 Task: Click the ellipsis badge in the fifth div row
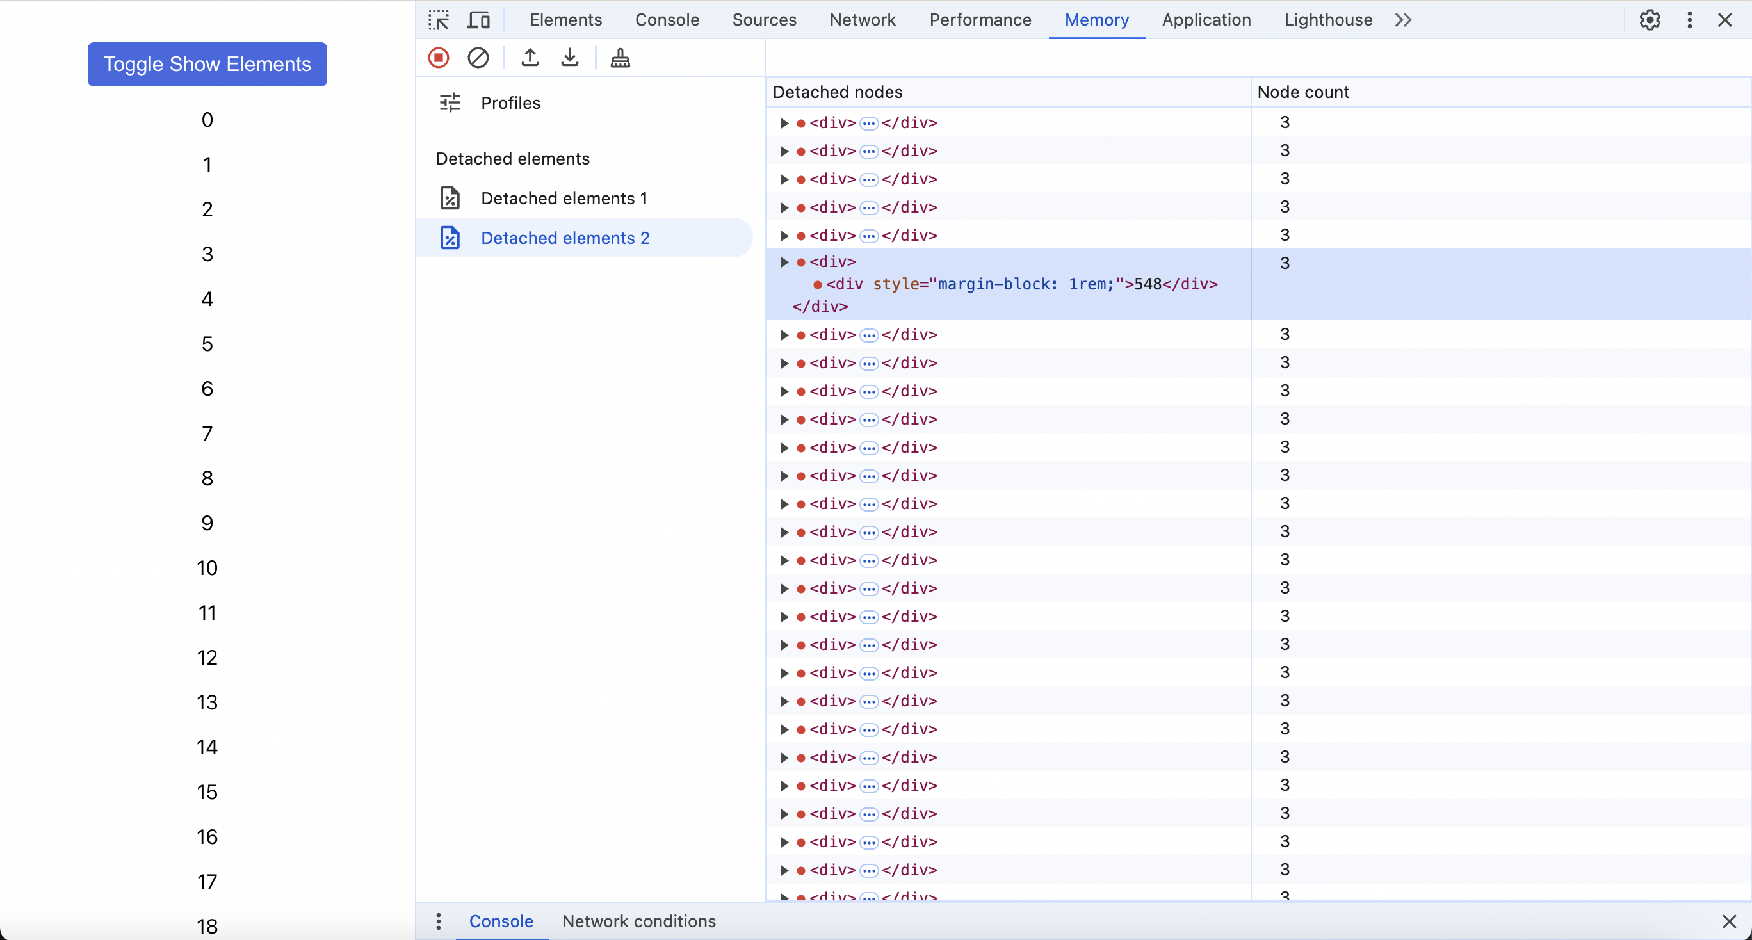click(868, 237)
